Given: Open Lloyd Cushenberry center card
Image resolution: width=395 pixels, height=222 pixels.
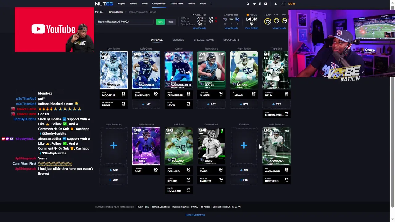Looking at the screenshot, I should pos(179,70).
